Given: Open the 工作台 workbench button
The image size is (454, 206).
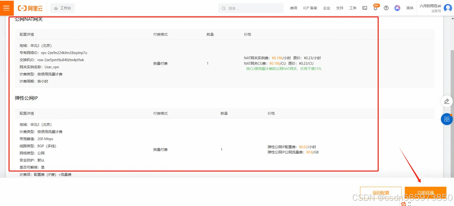Looking at the screenshot, I should pos(63,8).
